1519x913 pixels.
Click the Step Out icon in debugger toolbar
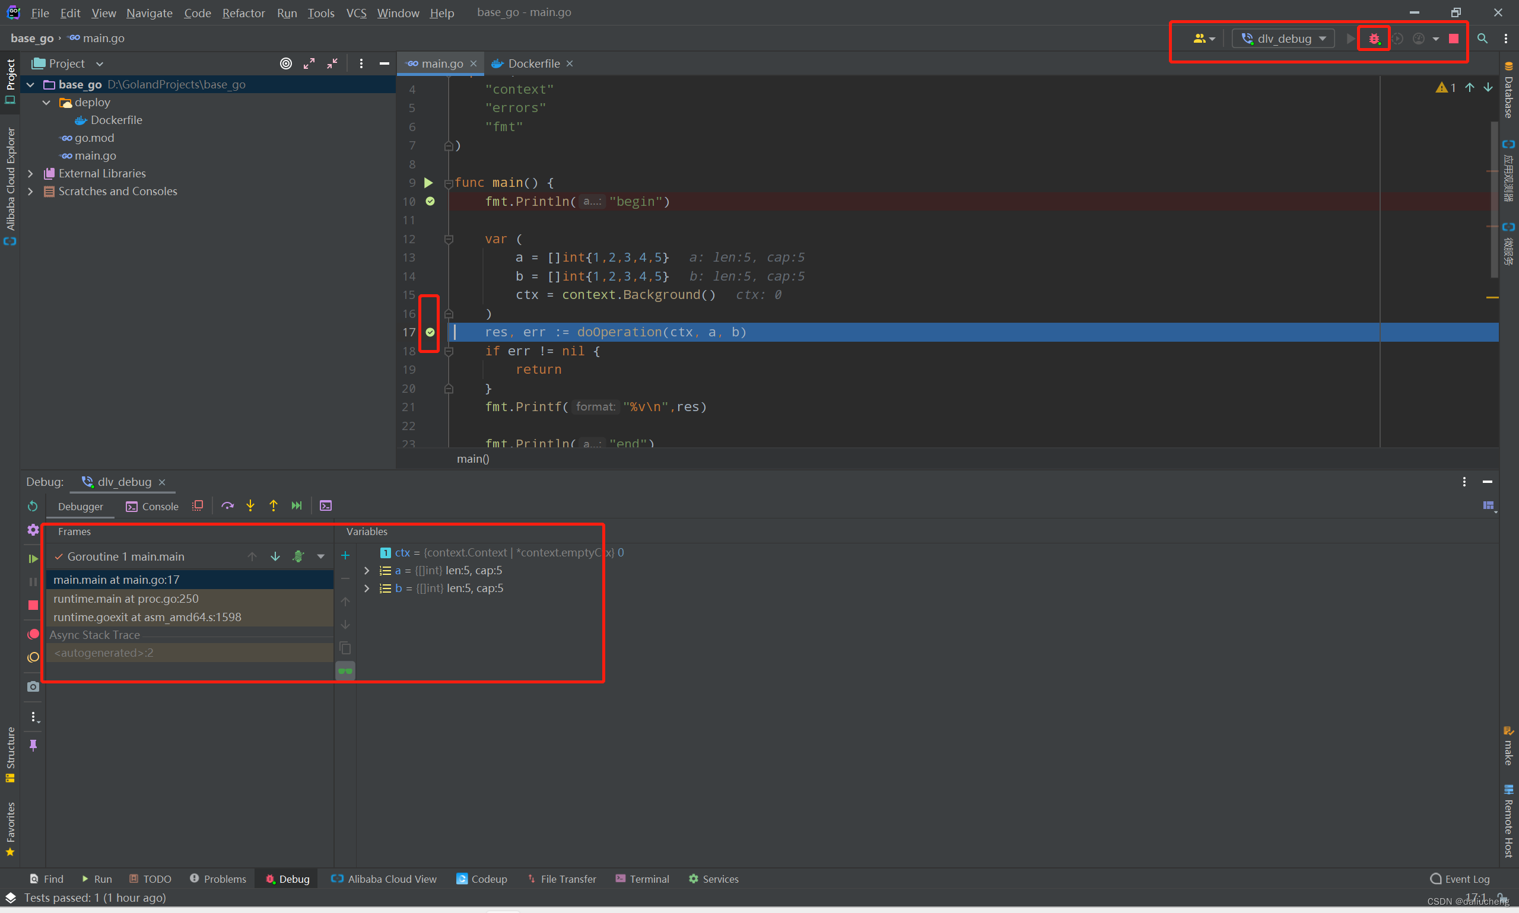click(x=272, y=505)
